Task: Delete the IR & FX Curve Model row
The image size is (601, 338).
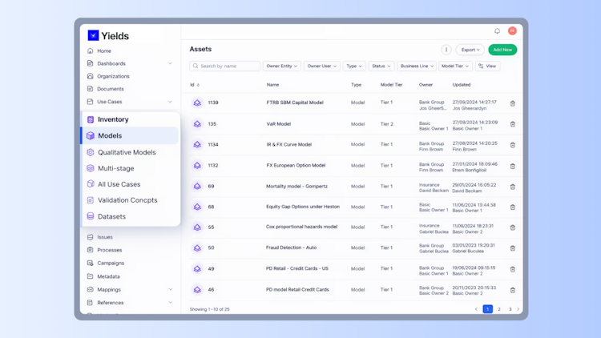Action: (x=513, y=145)
